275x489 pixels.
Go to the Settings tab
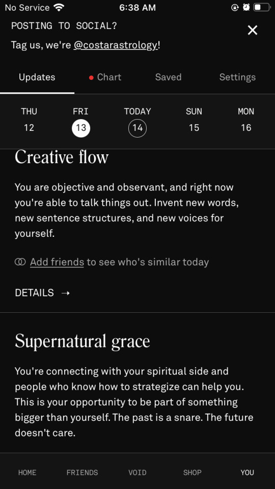[x=237, y=77]
